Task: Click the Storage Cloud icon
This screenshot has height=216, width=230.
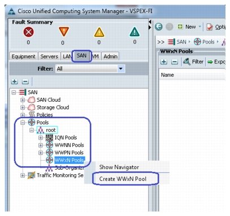Action: [x=32, y=107]
